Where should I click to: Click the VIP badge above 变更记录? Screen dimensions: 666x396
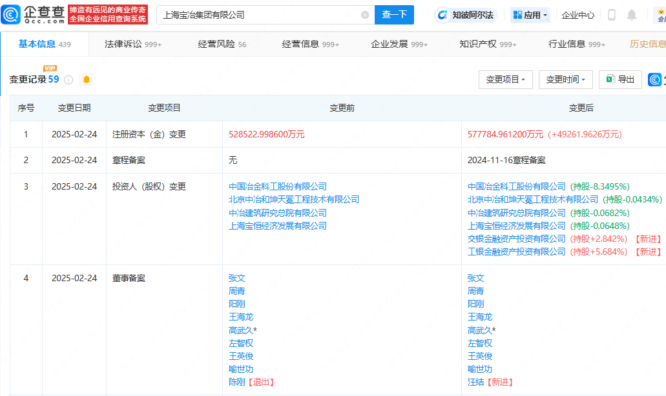coord(50,68)
